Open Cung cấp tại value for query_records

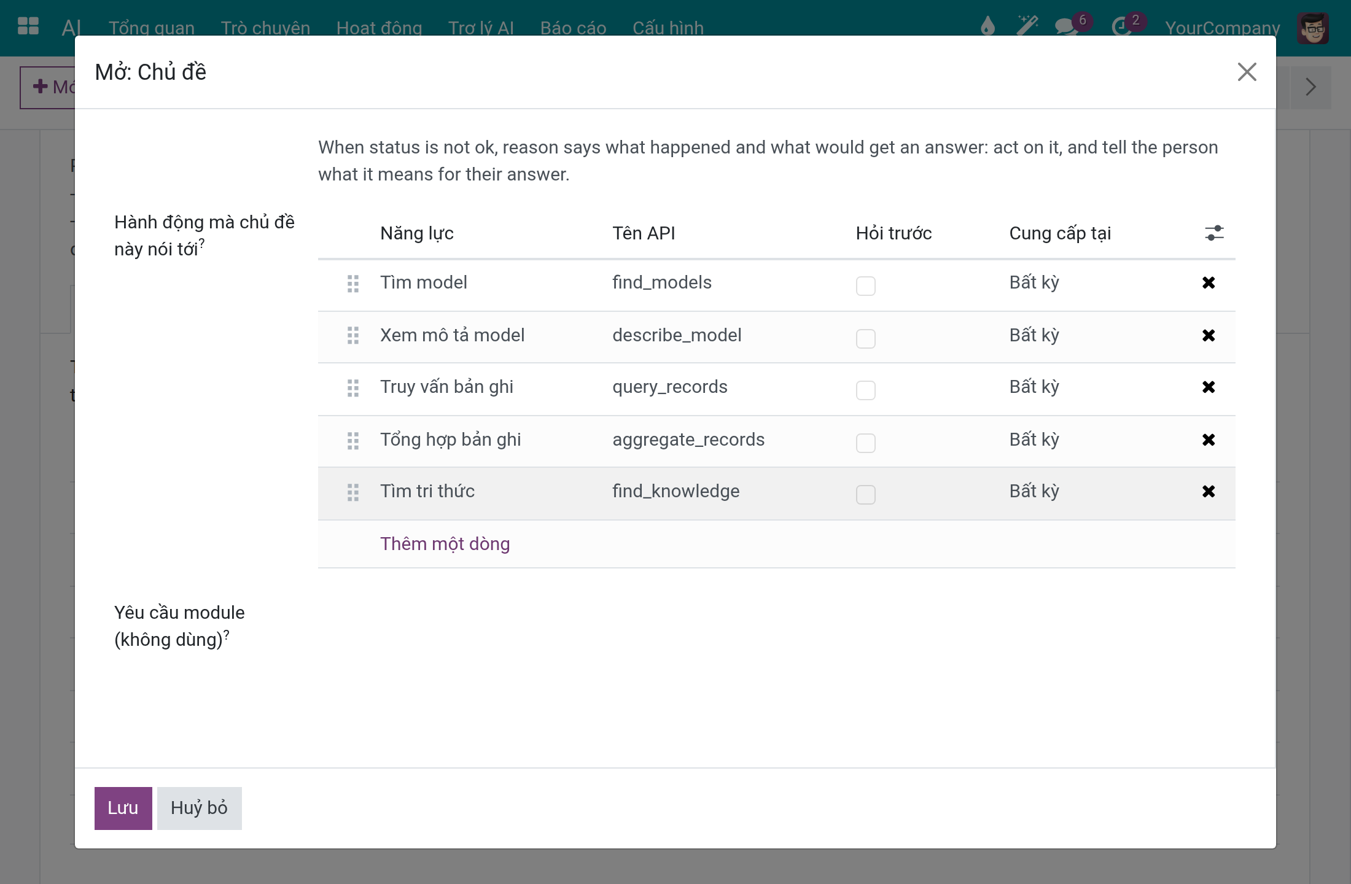[x=1034, y=387]
